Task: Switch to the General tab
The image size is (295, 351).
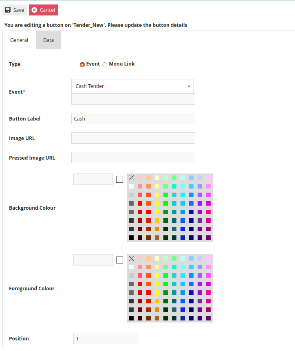Action: click(19, 40)
